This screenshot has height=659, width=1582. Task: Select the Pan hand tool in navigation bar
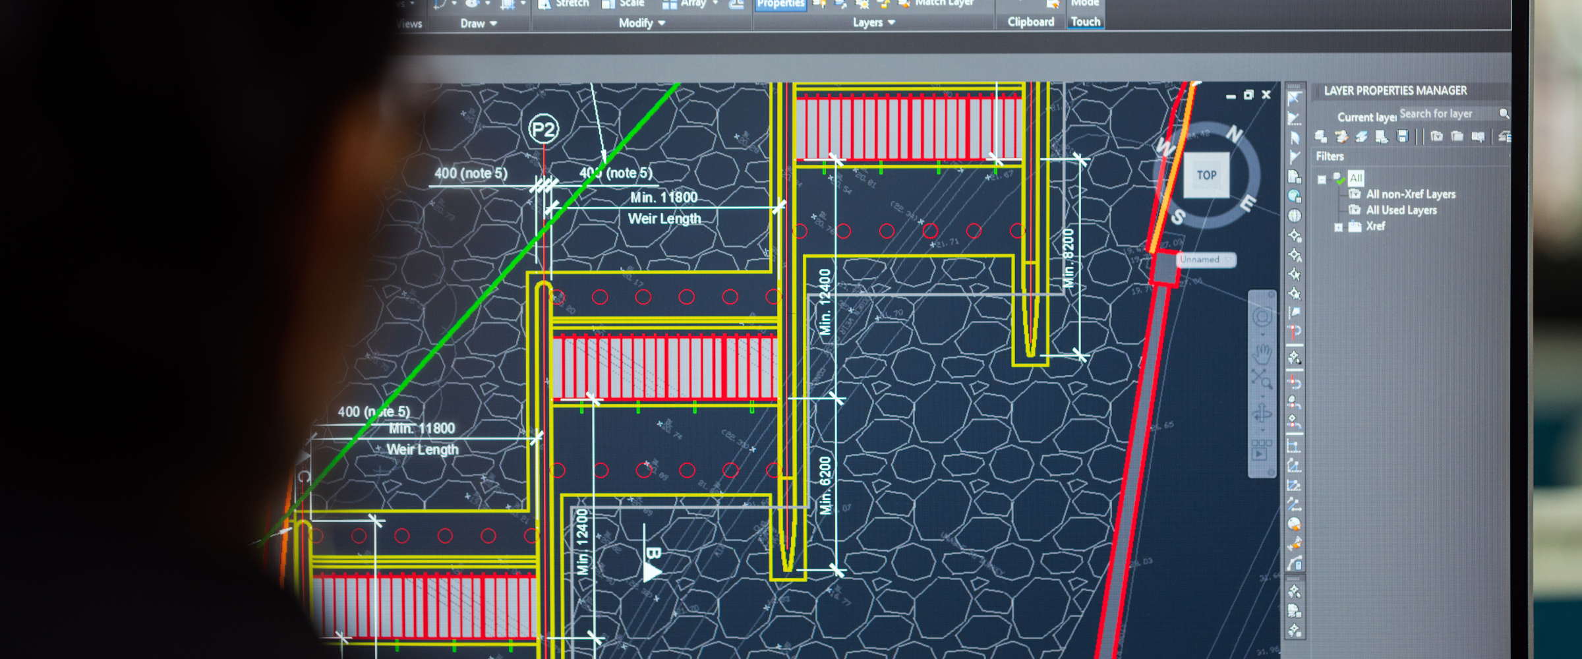1262,354
